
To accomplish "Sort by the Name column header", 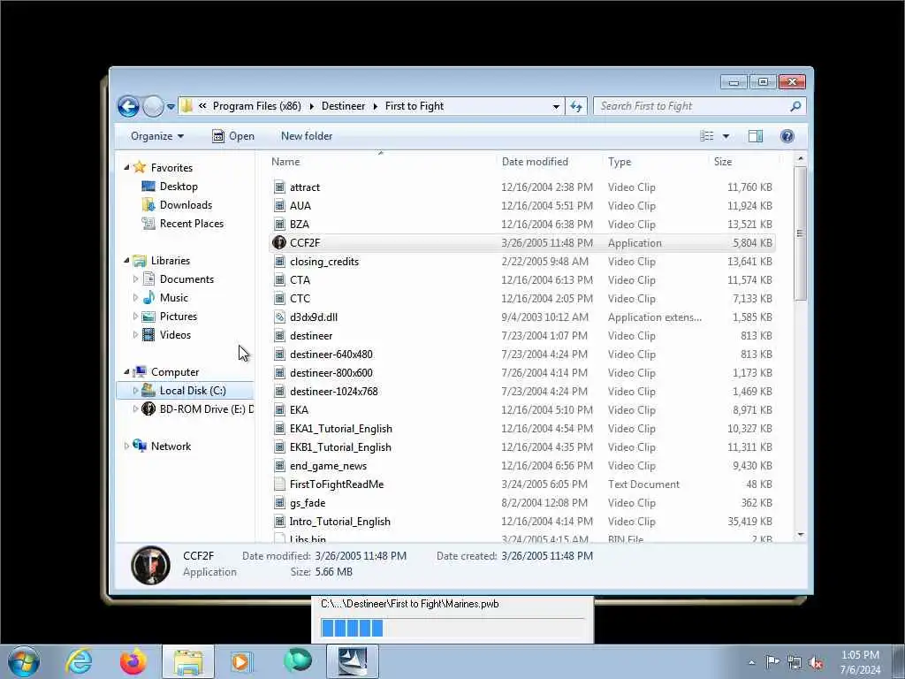I will click(285, 162).
